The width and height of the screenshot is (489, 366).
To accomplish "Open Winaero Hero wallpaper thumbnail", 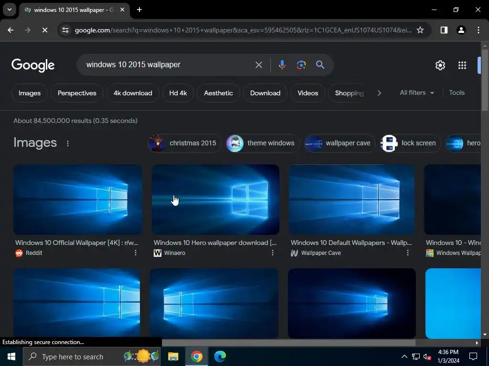I will pyautogui.click(x=215, y=200).
